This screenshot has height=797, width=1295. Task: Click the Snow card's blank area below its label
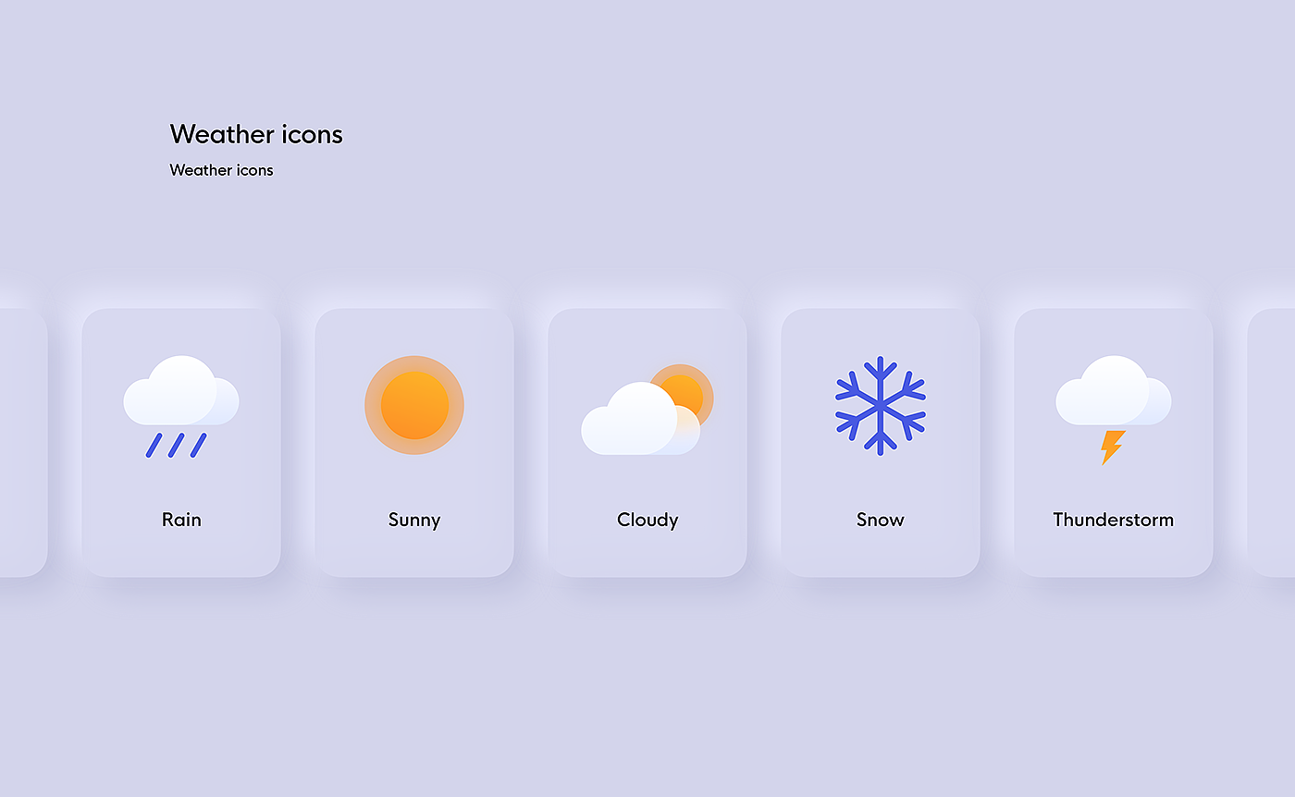click(881, 553)
